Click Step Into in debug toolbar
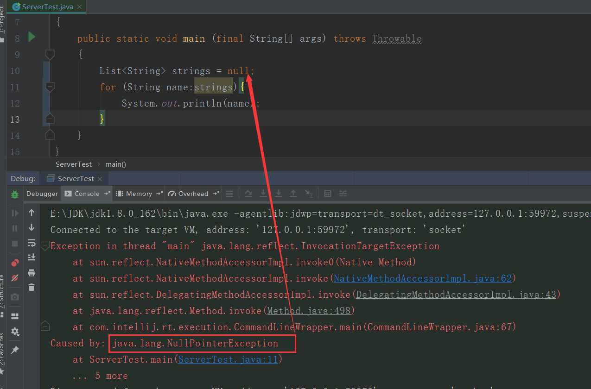The image size is (591, 389). (x=263, y=194)
